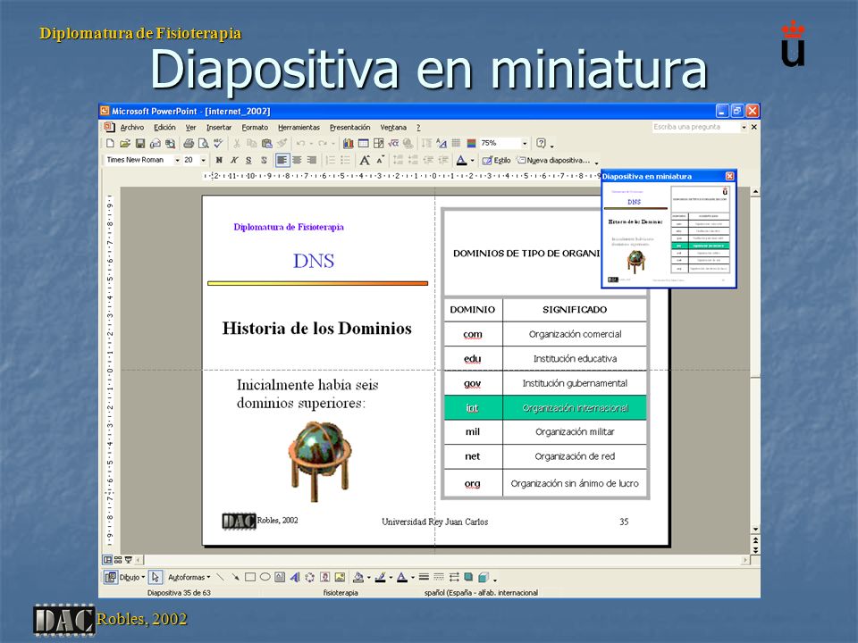The height and width of the screenshot is (643, 858).
Task: Select the Oval shape tool
Action: pyautogui.click(x=265, y=577)
